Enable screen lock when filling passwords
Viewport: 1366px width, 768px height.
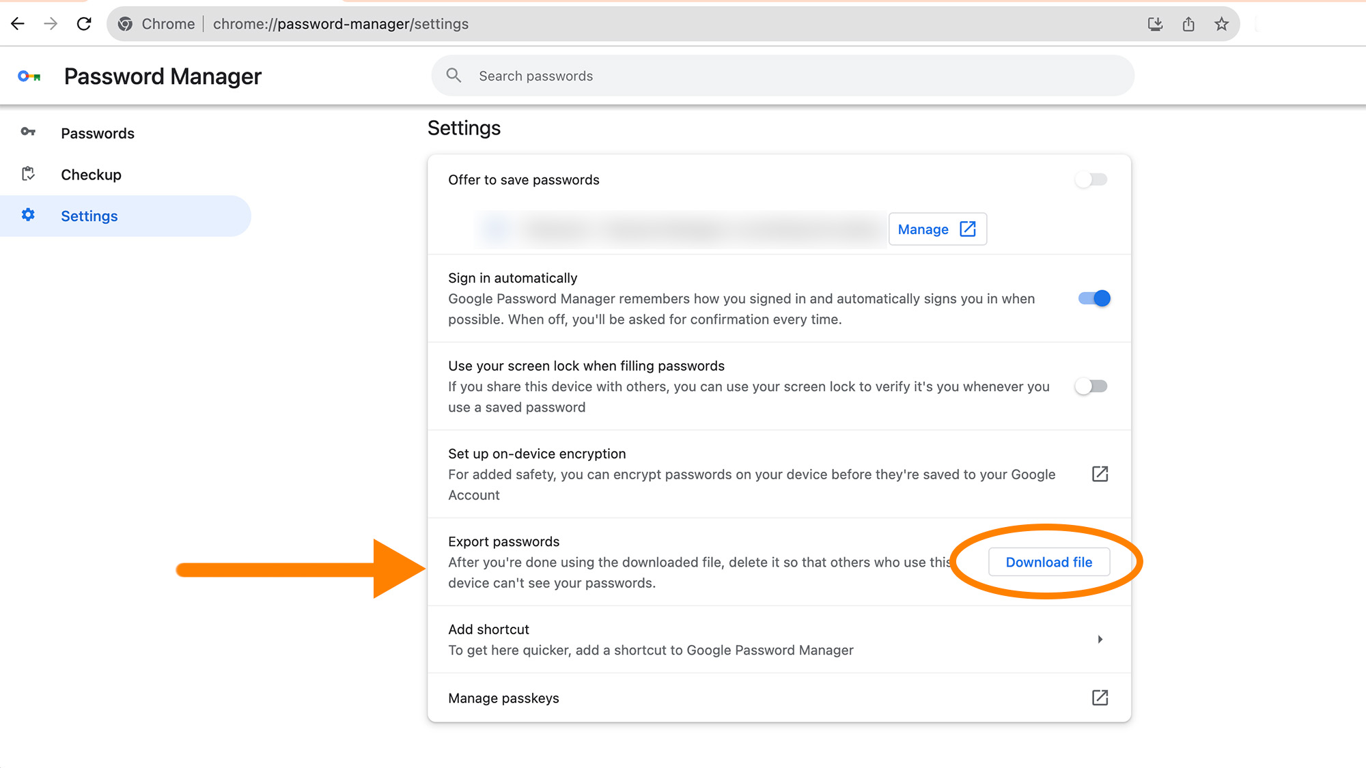1091,386
